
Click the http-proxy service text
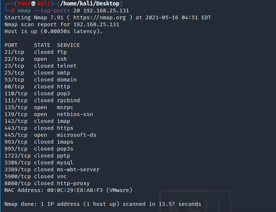point(73,183)
